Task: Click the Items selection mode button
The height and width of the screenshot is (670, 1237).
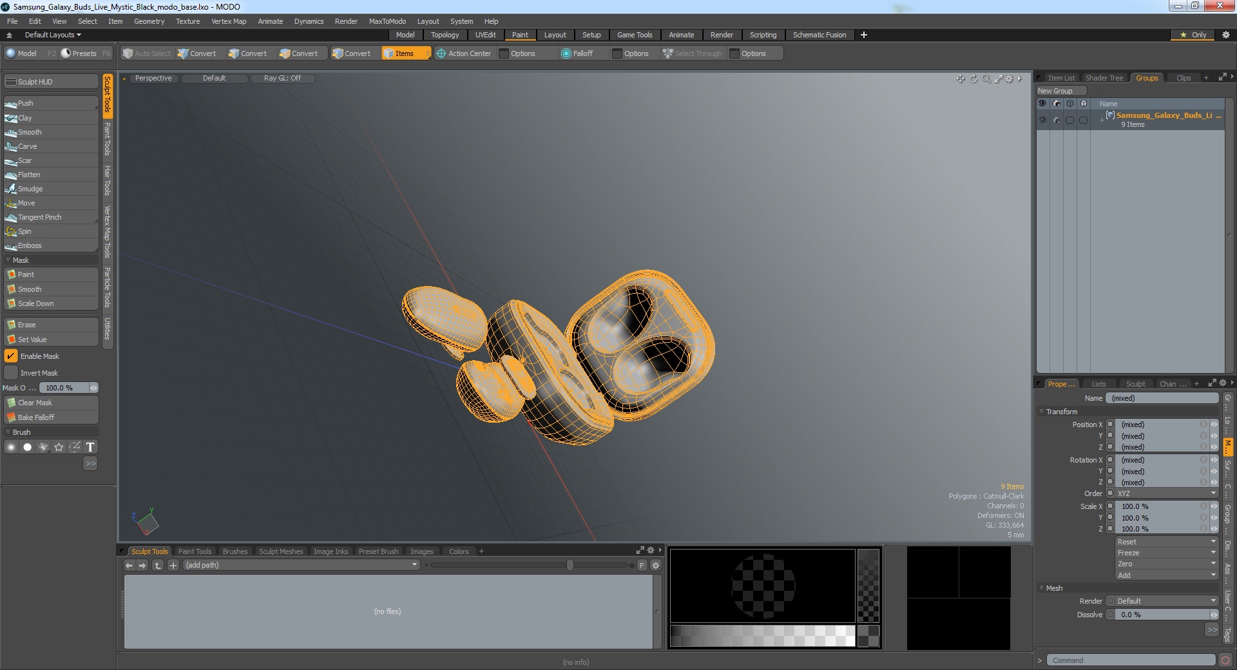Action: [x=405, y=53]
